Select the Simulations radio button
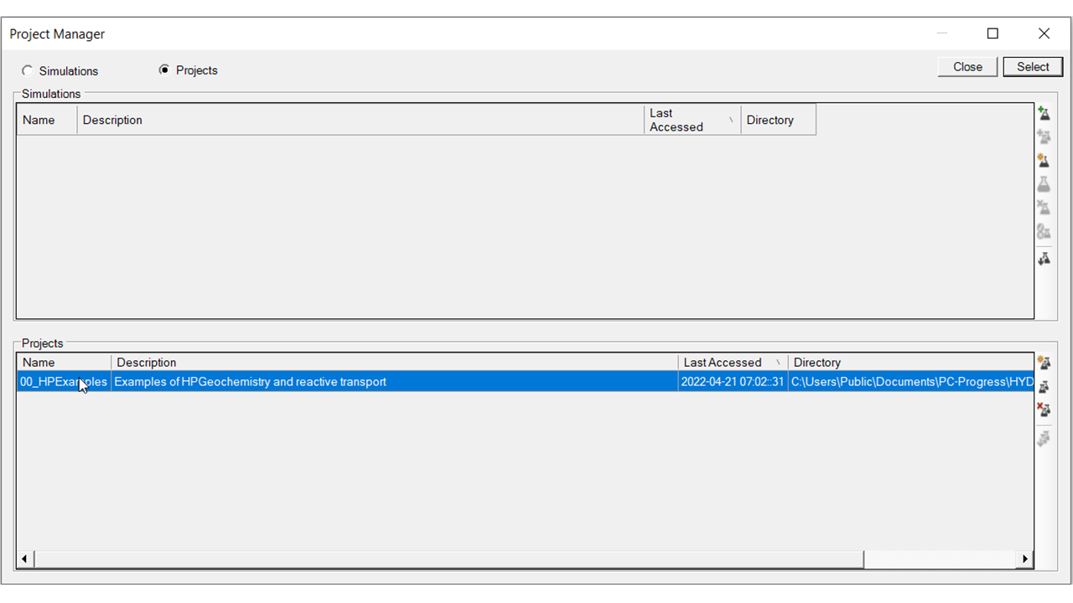 [28, 71]
